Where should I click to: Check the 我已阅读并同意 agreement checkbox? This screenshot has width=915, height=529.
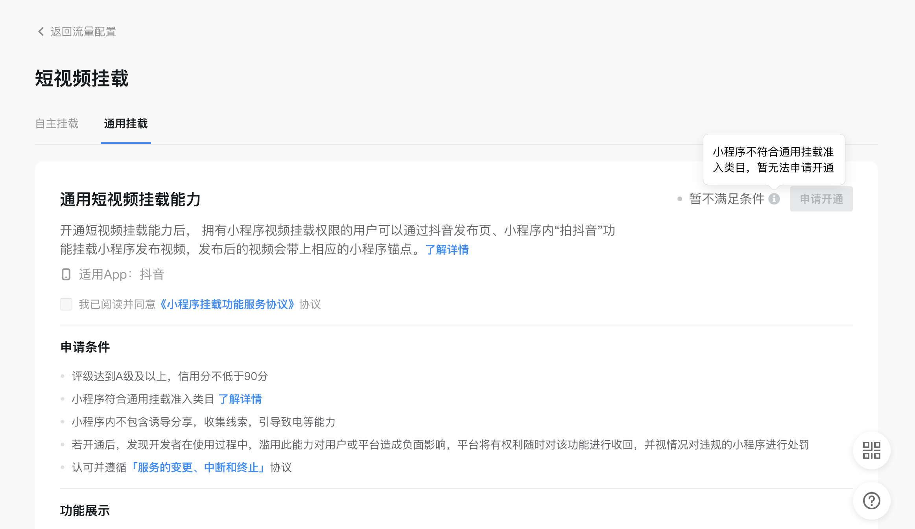click(66, 304)
